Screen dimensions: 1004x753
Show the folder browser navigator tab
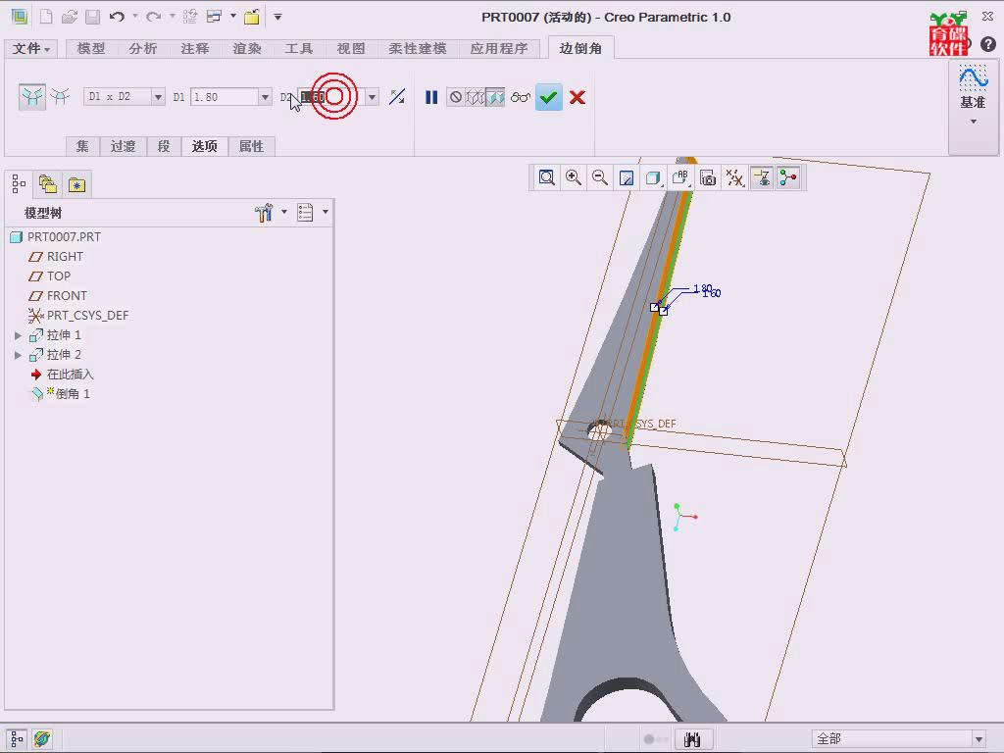coord(48,185)
